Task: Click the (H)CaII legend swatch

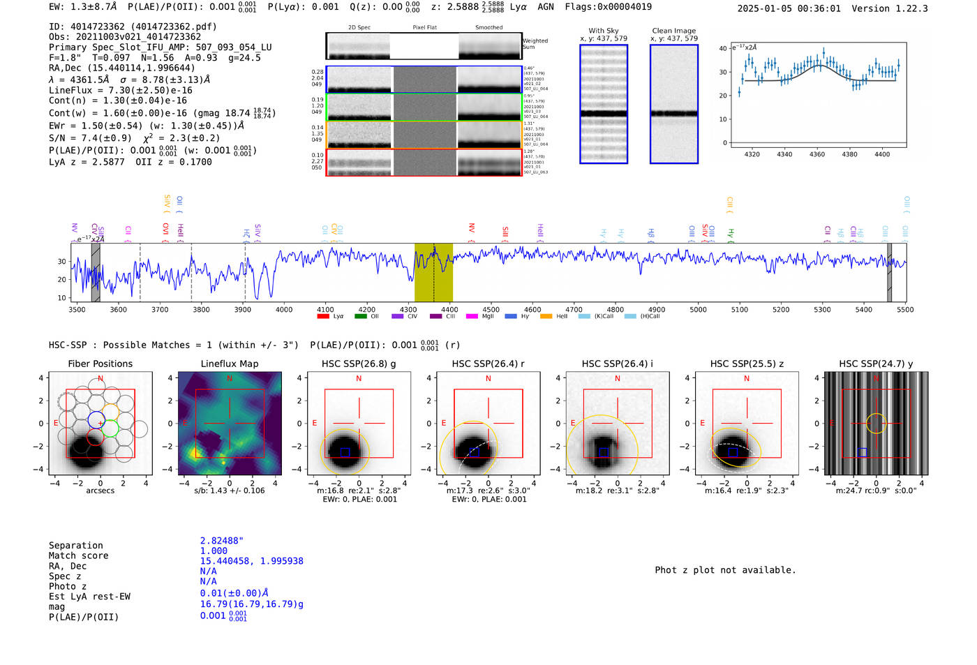Action: point(630,316)
